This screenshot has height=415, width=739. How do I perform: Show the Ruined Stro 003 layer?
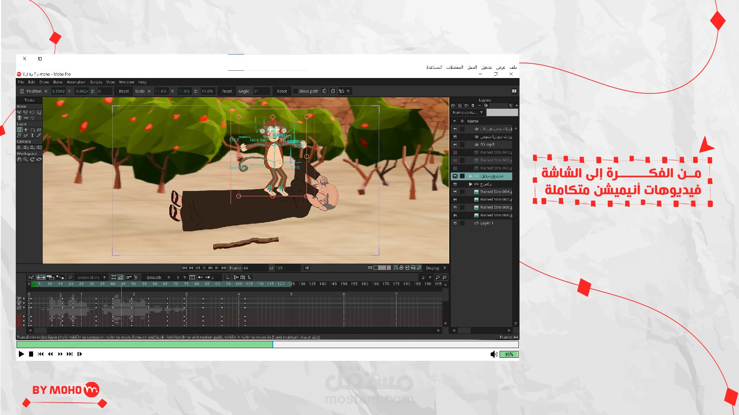click(x=455, y=168)
